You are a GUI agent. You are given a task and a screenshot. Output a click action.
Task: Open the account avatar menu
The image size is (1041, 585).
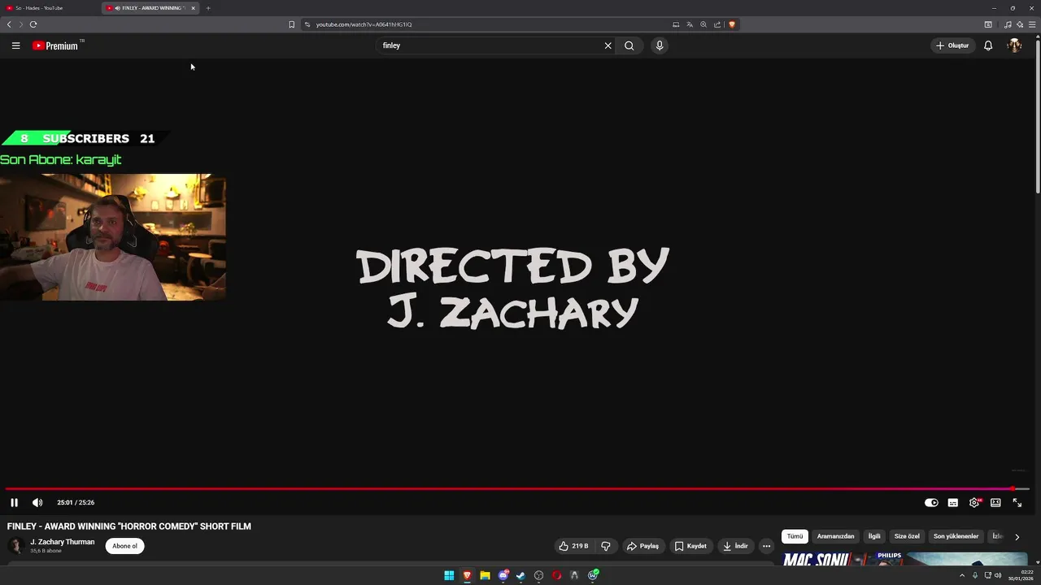pyautogui.click(x=1014, y=45)
